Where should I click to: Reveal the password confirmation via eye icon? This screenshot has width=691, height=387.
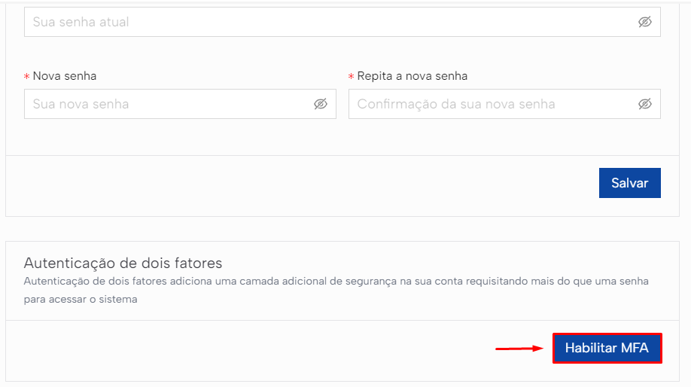pyautogui.click(x=645, y=104)
